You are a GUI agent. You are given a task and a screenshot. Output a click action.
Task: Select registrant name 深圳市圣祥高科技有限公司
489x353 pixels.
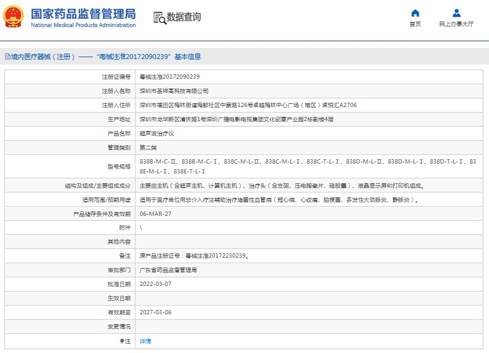pos(174,91)
